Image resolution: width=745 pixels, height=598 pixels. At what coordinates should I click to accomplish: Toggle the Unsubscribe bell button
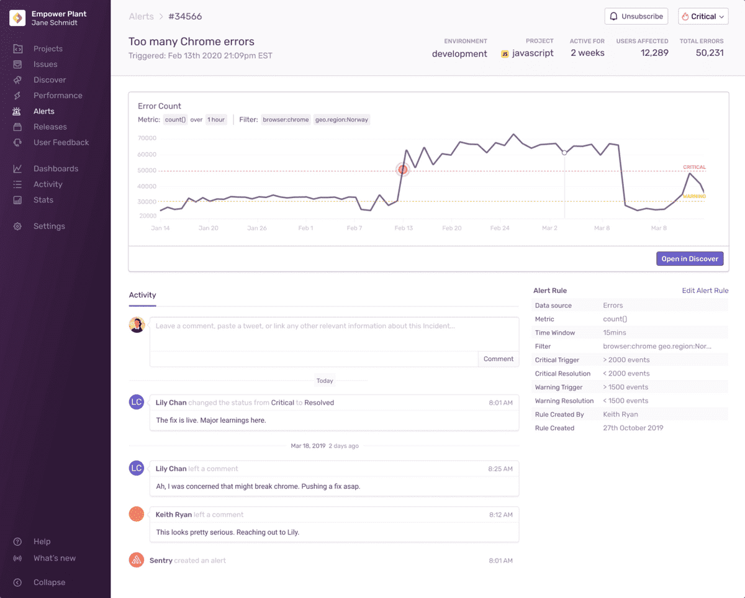coord(636,16)
